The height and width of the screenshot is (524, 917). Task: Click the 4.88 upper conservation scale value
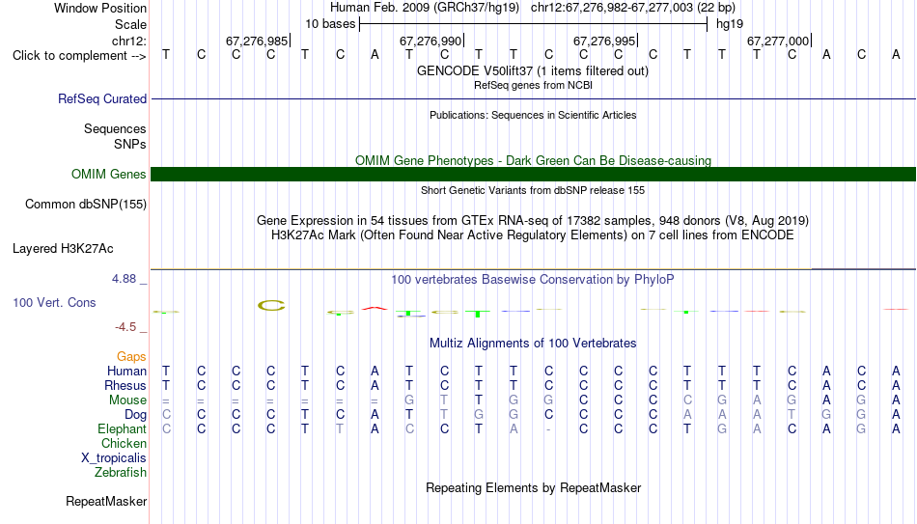tap(124, 279)
